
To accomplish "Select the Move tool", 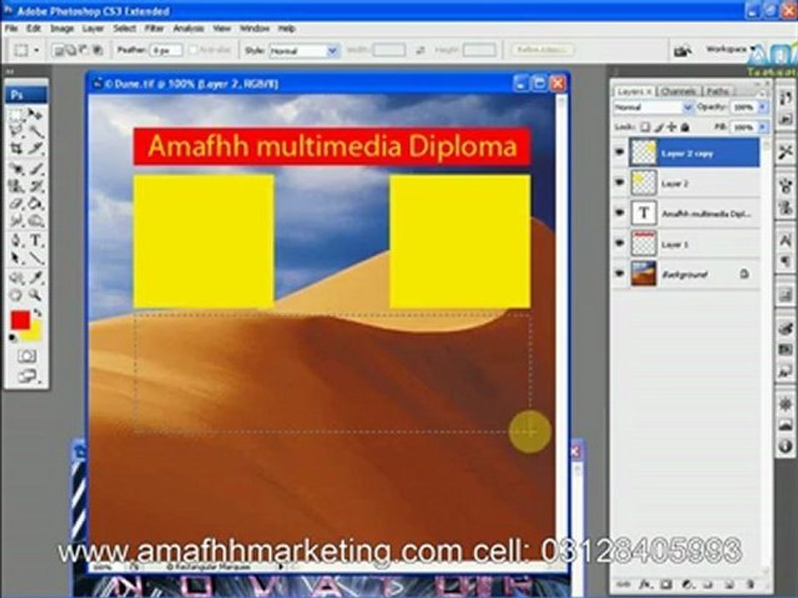I will pos(36,115).
